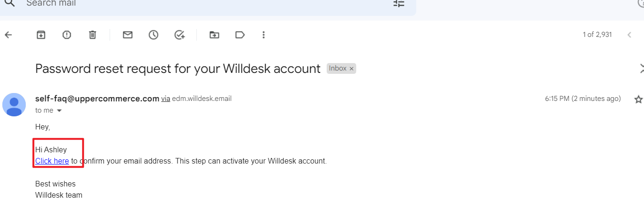Expand recipient details next to 'to me'
The width and height of the screenshot is (644, 200).
click(x=59, y=111)
